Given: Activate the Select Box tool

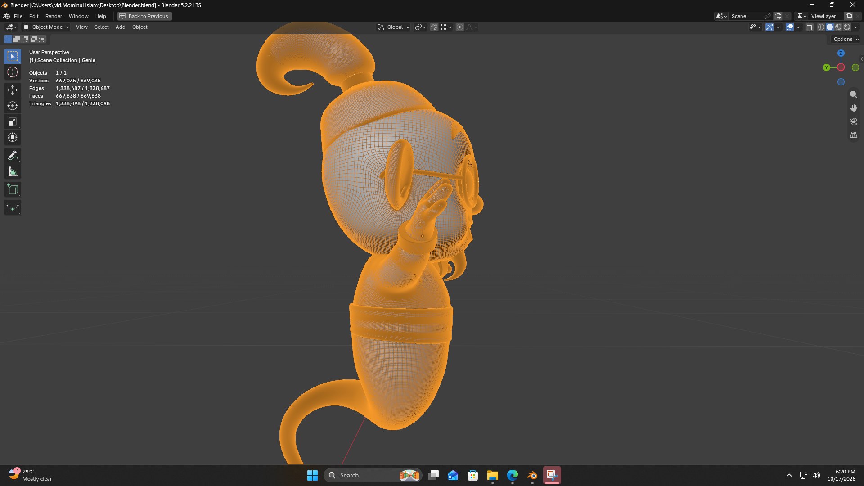Looking at the screenshot, I should click(13, 56).
